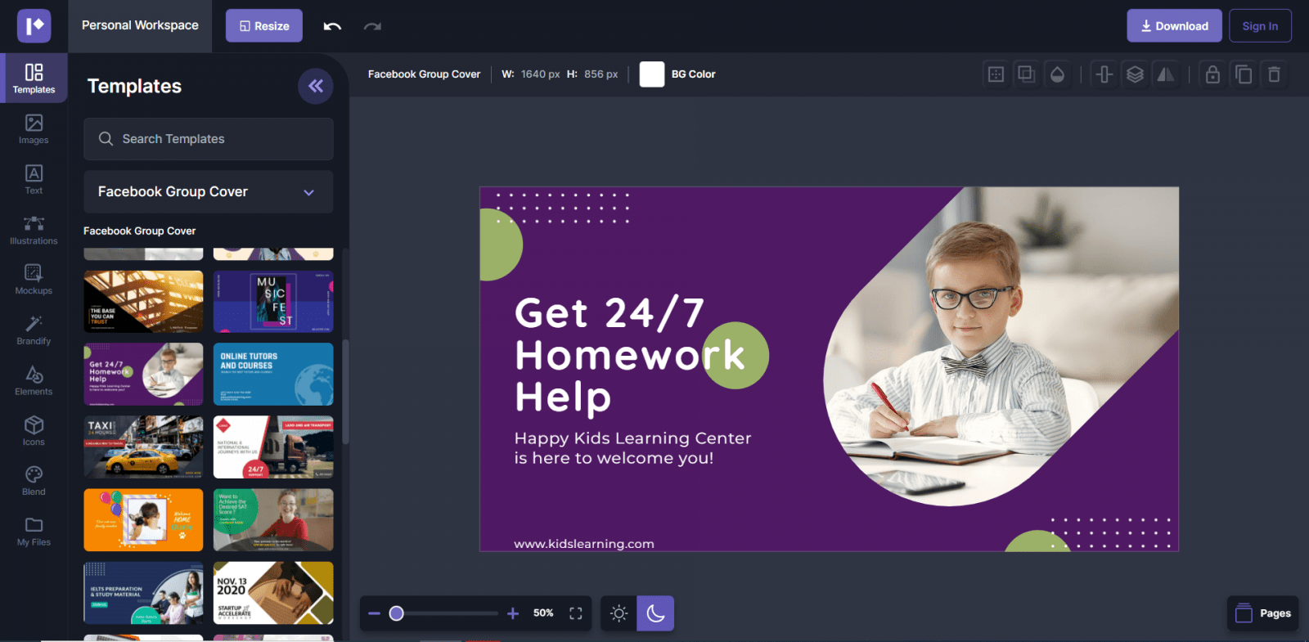
Task: Click the flip mirror icon
Action: point(1165,74)
